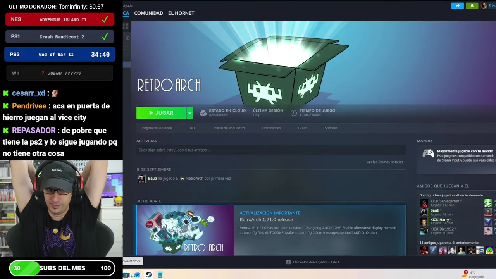Open the Punto de encuentro tab
The height and width of the screenshot is (279, 496).
tap(229, 128)
